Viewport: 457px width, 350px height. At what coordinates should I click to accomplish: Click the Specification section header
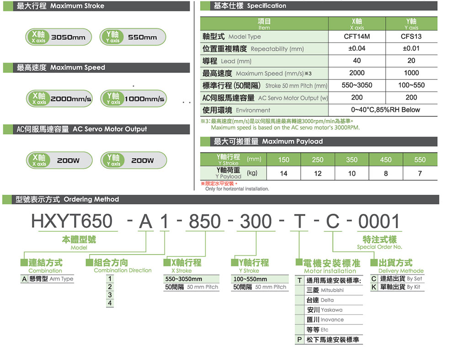(319, 6)
